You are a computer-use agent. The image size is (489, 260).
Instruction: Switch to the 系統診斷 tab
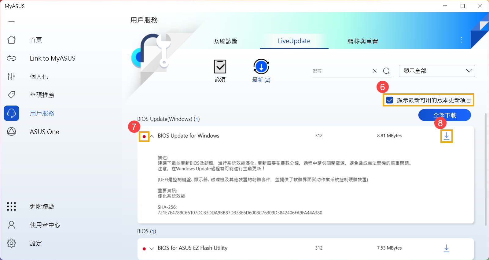tap(226, 41)
